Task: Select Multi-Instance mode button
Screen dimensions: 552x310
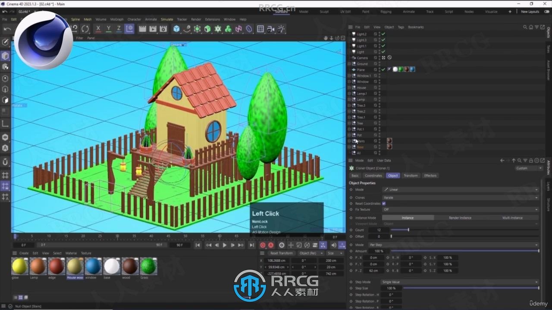Action: click(x=512, y=218)
